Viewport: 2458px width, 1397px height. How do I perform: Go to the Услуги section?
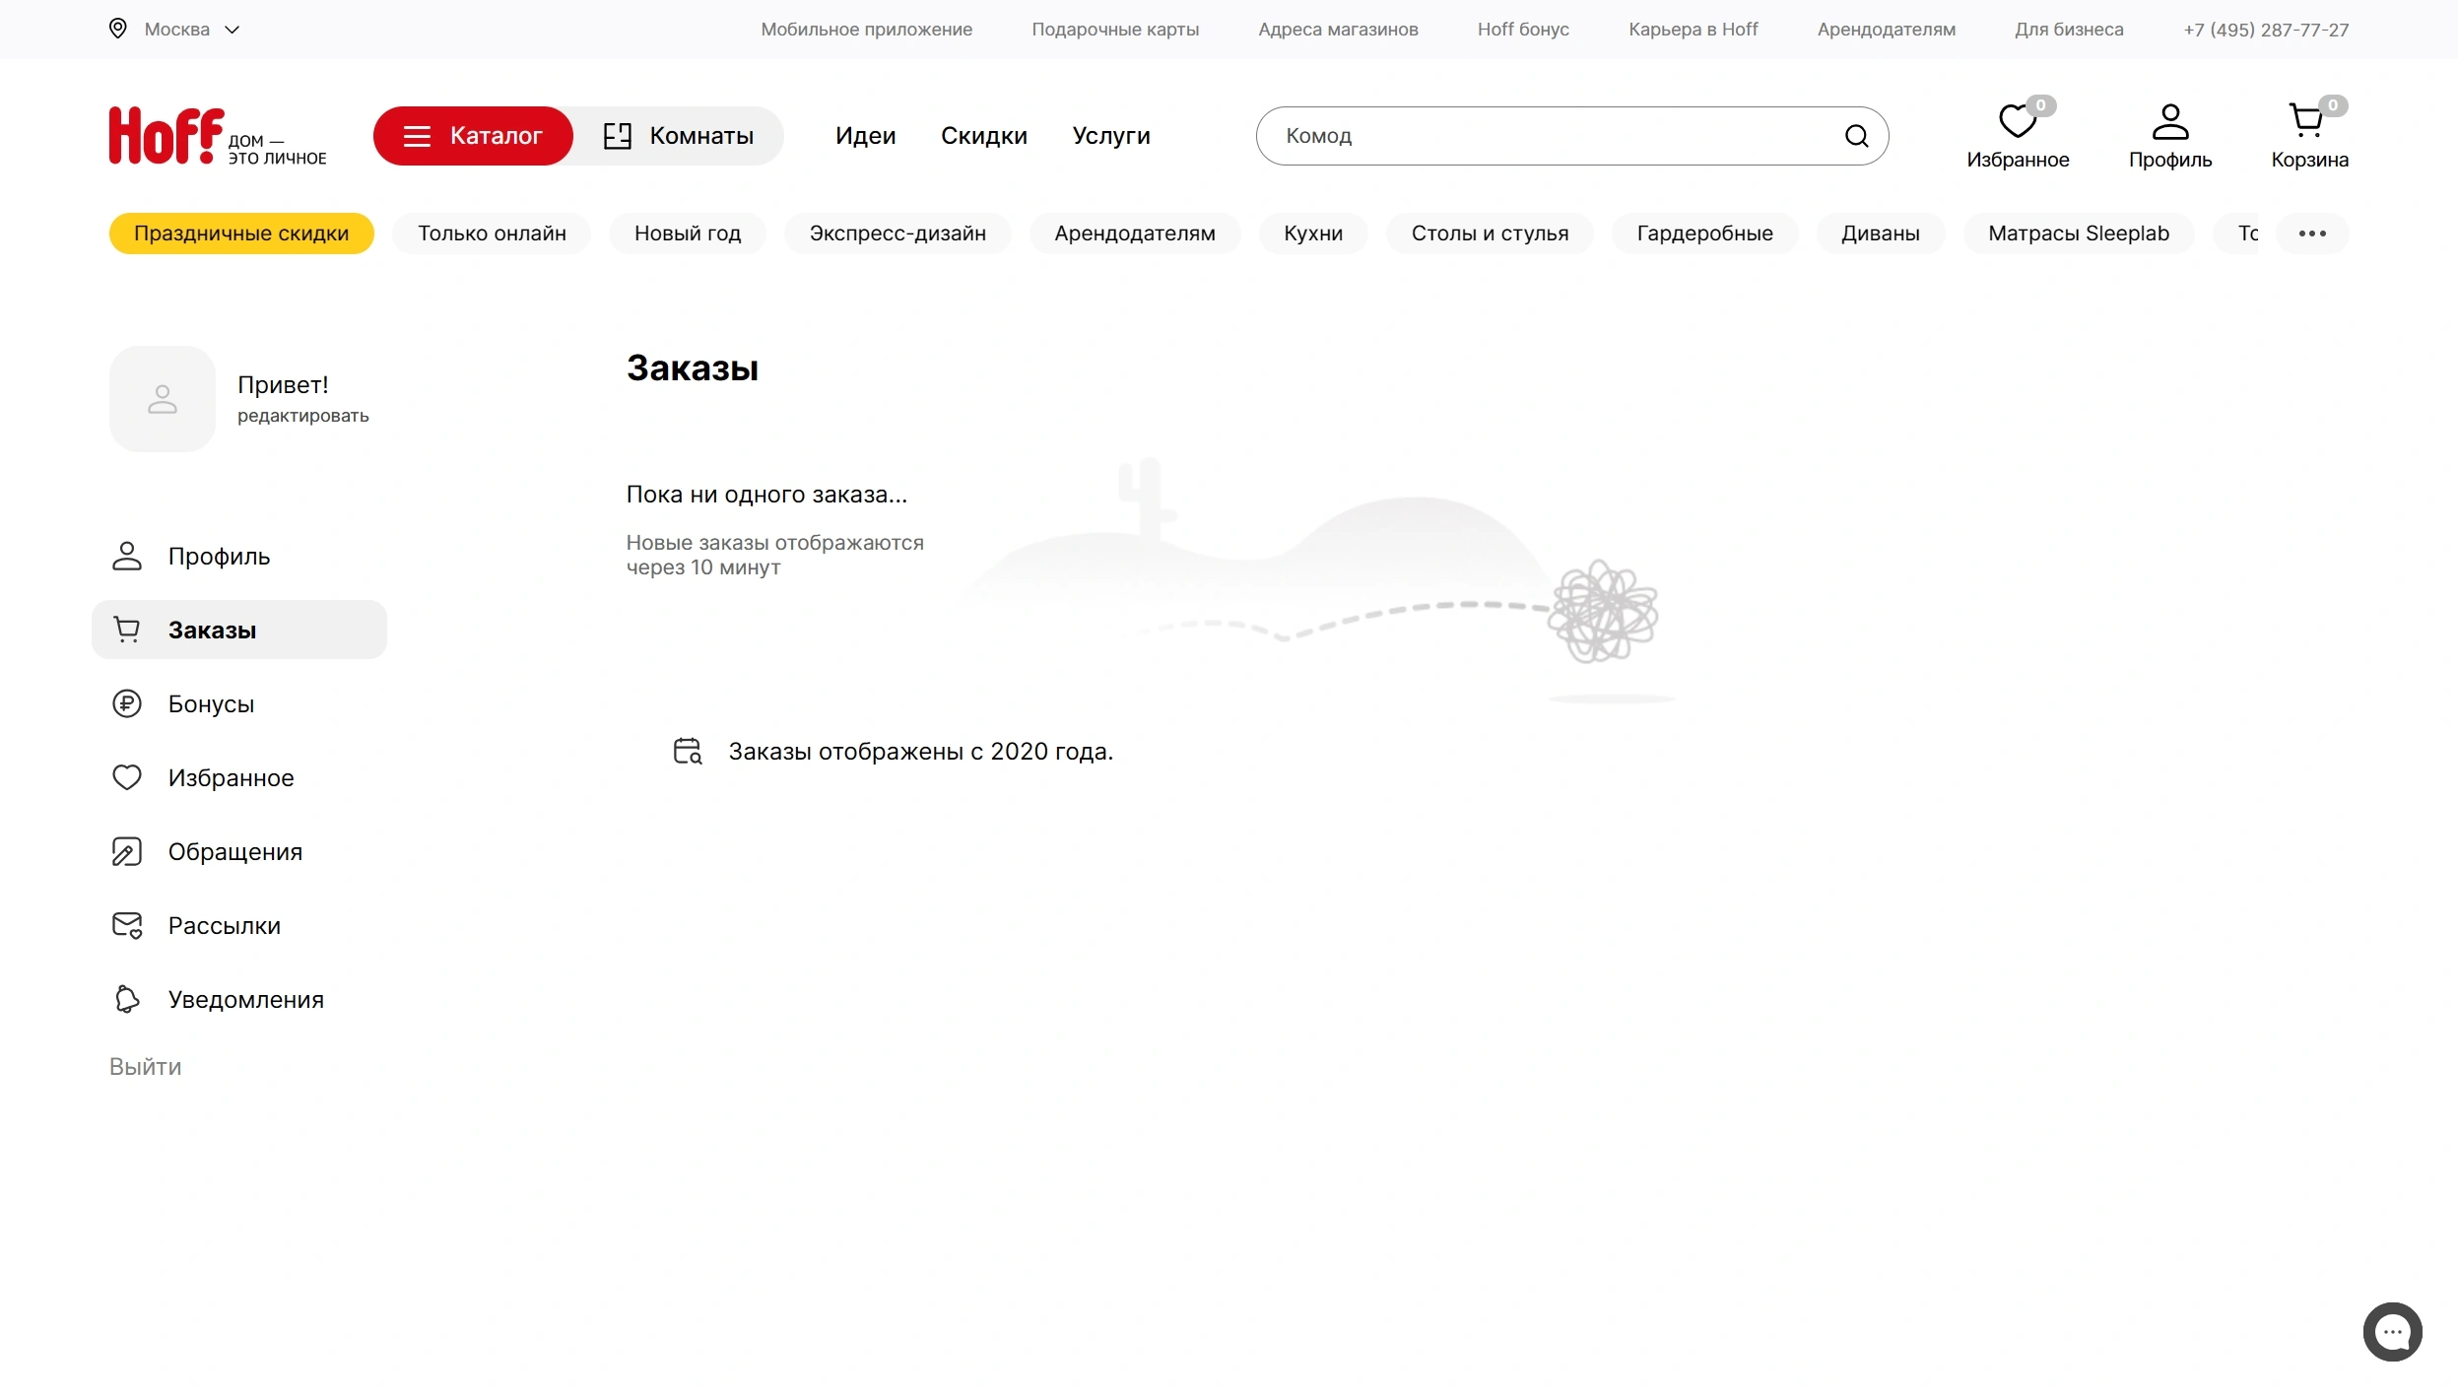pos(1110,136)
